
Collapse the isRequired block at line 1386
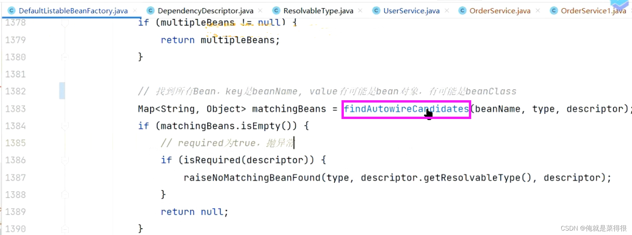pyautogui.click(x=65, y=160)
